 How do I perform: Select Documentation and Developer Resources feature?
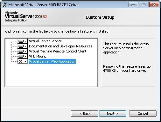[x=60, y=46]
